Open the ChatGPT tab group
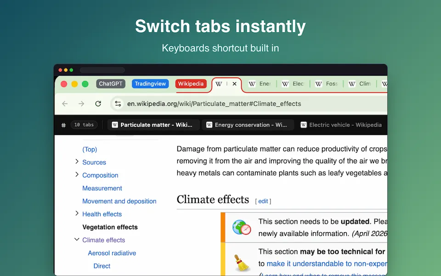Screen dimensions: 441x276 pyautogui.click(x=111, y=84)
